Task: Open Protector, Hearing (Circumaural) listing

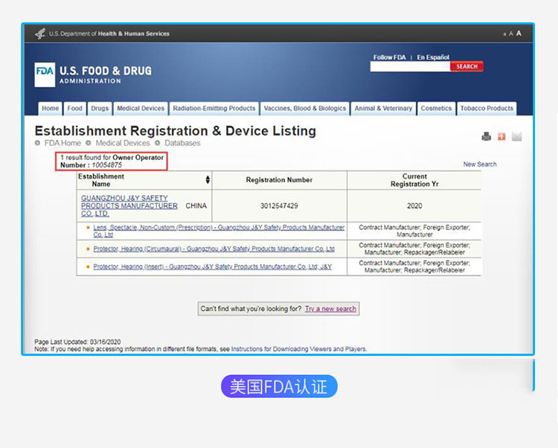Action: coord(214,249)
